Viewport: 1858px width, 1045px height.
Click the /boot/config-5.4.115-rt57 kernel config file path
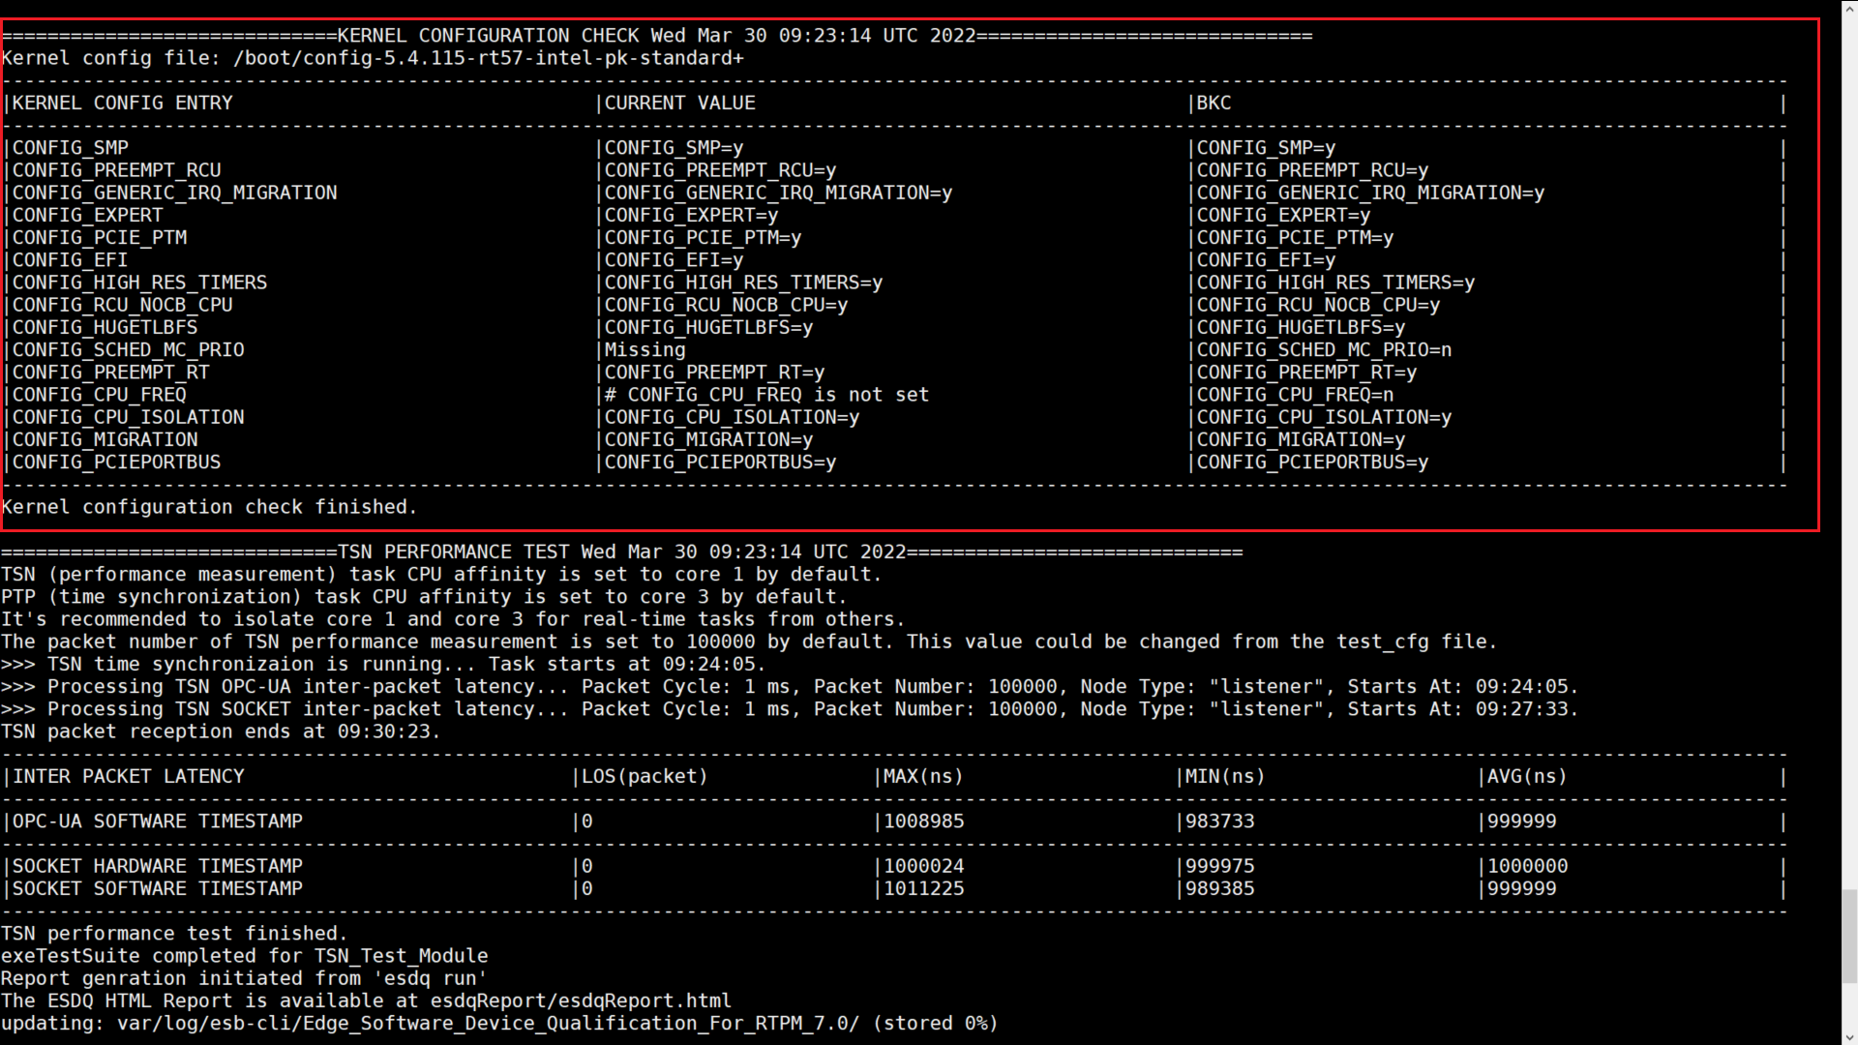point(488,58)
